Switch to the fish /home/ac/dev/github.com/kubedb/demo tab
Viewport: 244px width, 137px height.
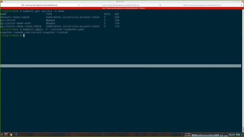tap(41, 5)
